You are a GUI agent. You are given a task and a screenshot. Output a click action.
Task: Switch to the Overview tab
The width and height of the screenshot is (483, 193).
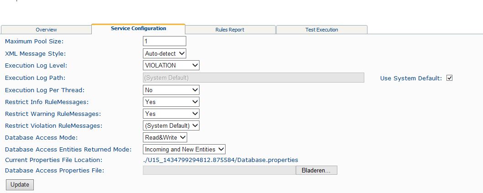pos(46,30)
